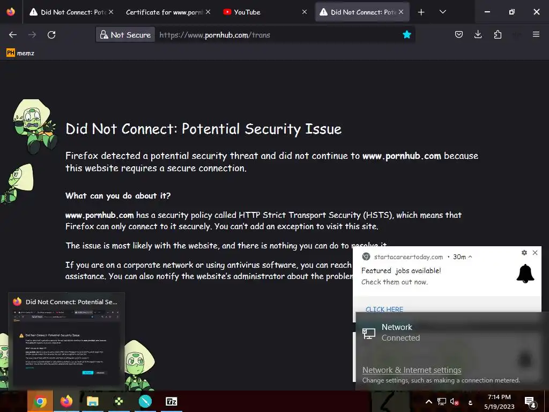Screen dimensions: 549x412
Task: Click the notification bell image
Action: (x=525, y=274)
